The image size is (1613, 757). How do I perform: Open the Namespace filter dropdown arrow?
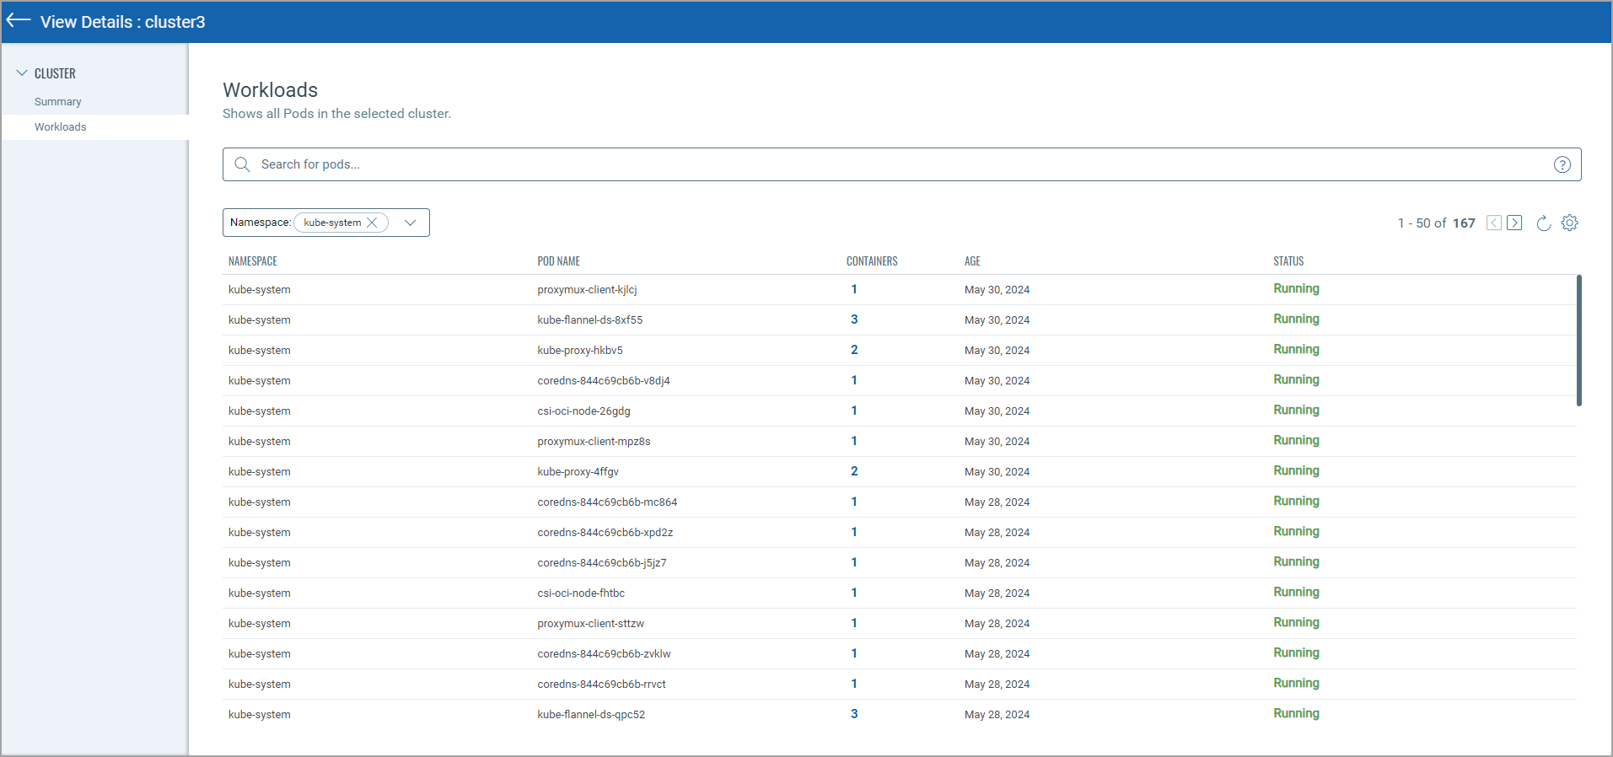click(x=411, y=223)
